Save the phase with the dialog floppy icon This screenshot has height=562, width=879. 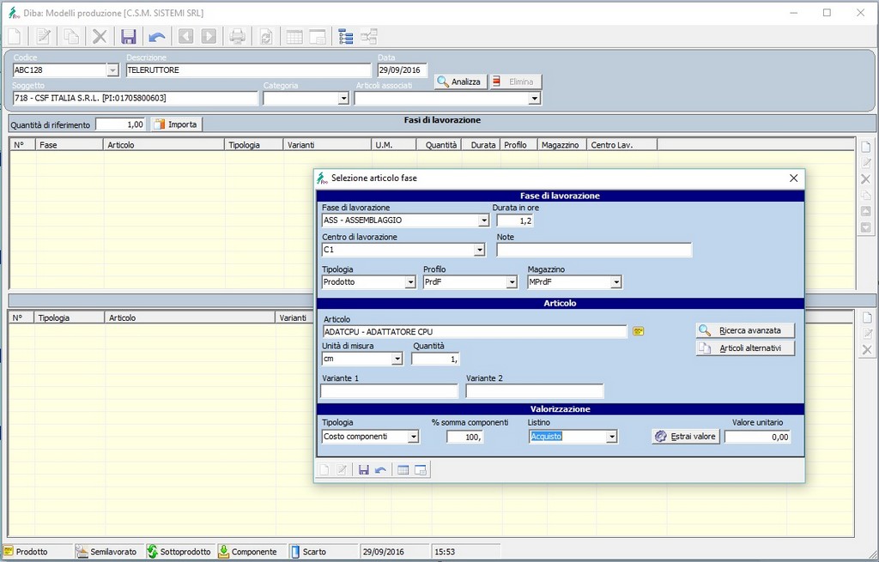click(x=364, y=470)
